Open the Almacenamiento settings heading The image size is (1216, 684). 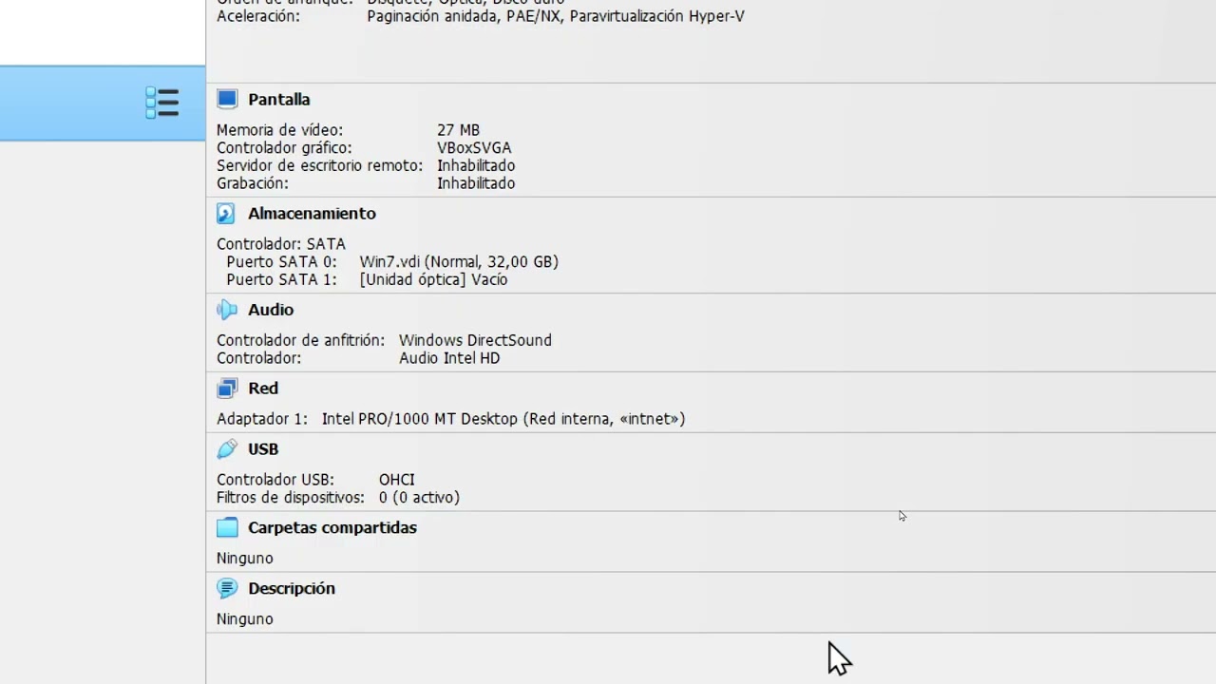312,213
